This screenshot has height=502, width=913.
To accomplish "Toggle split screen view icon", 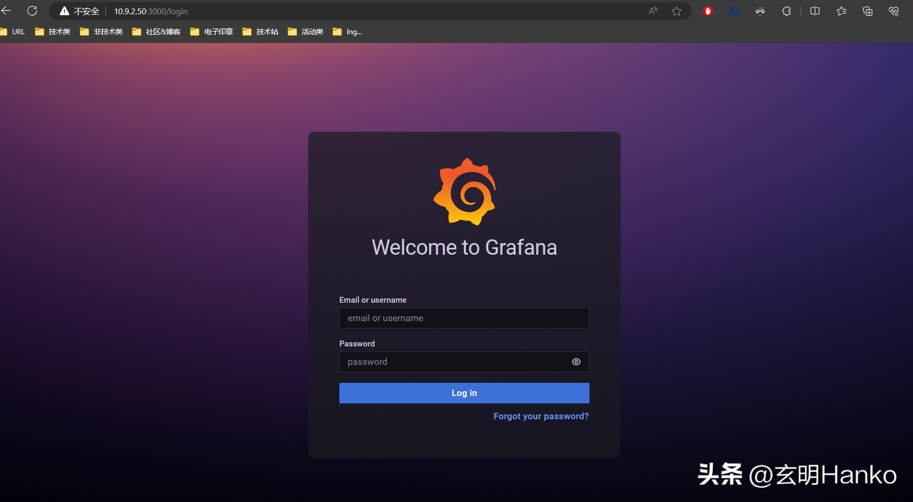I will (815, 11).
